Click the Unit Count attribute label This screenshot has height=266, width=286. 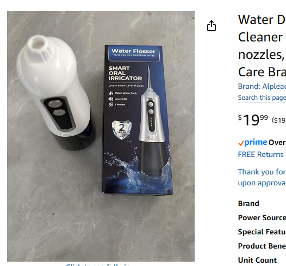click(257, 260)
